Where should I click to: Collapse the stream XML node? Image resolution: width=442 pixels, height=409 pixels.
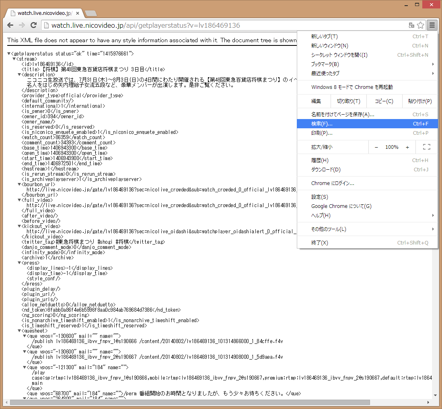[14, 59]
